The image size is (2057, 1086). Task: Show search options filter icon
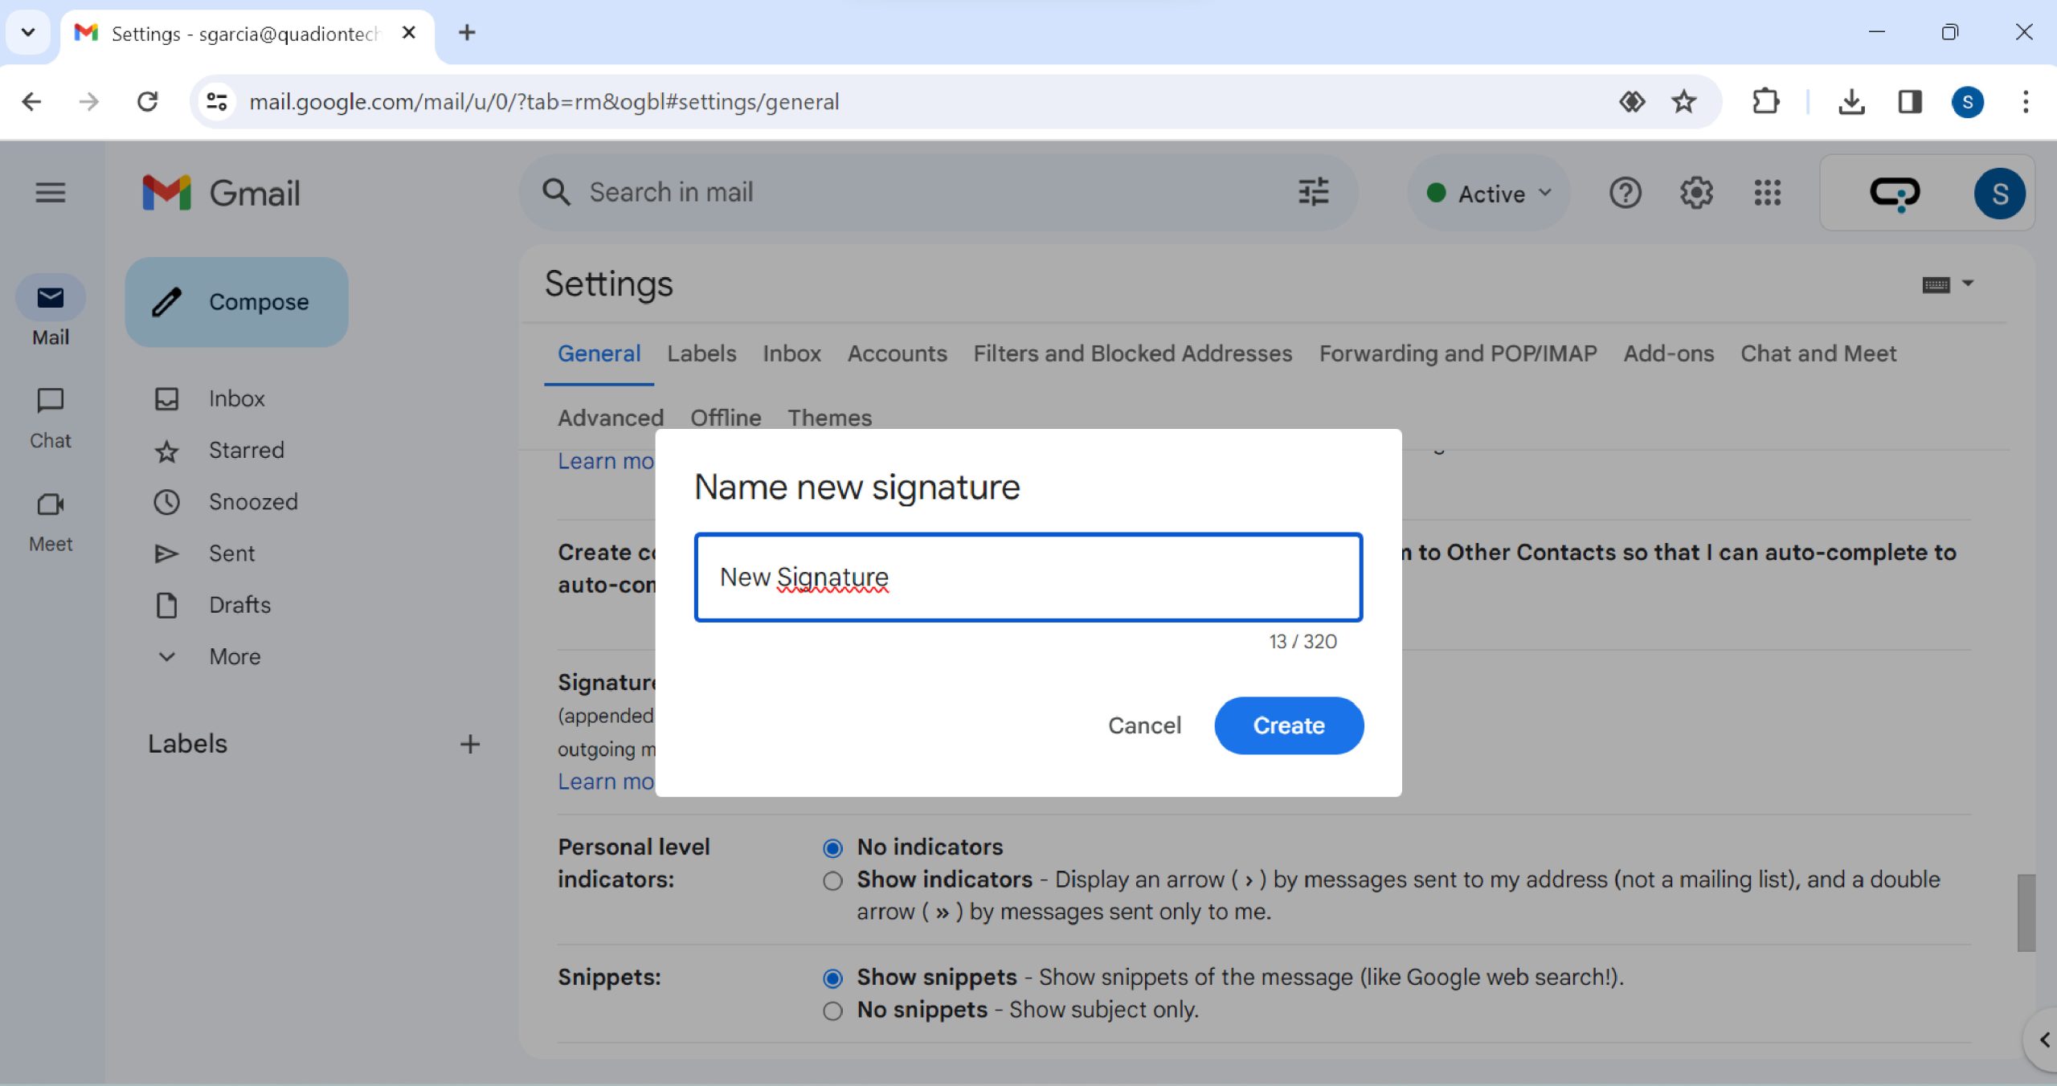1313,193
